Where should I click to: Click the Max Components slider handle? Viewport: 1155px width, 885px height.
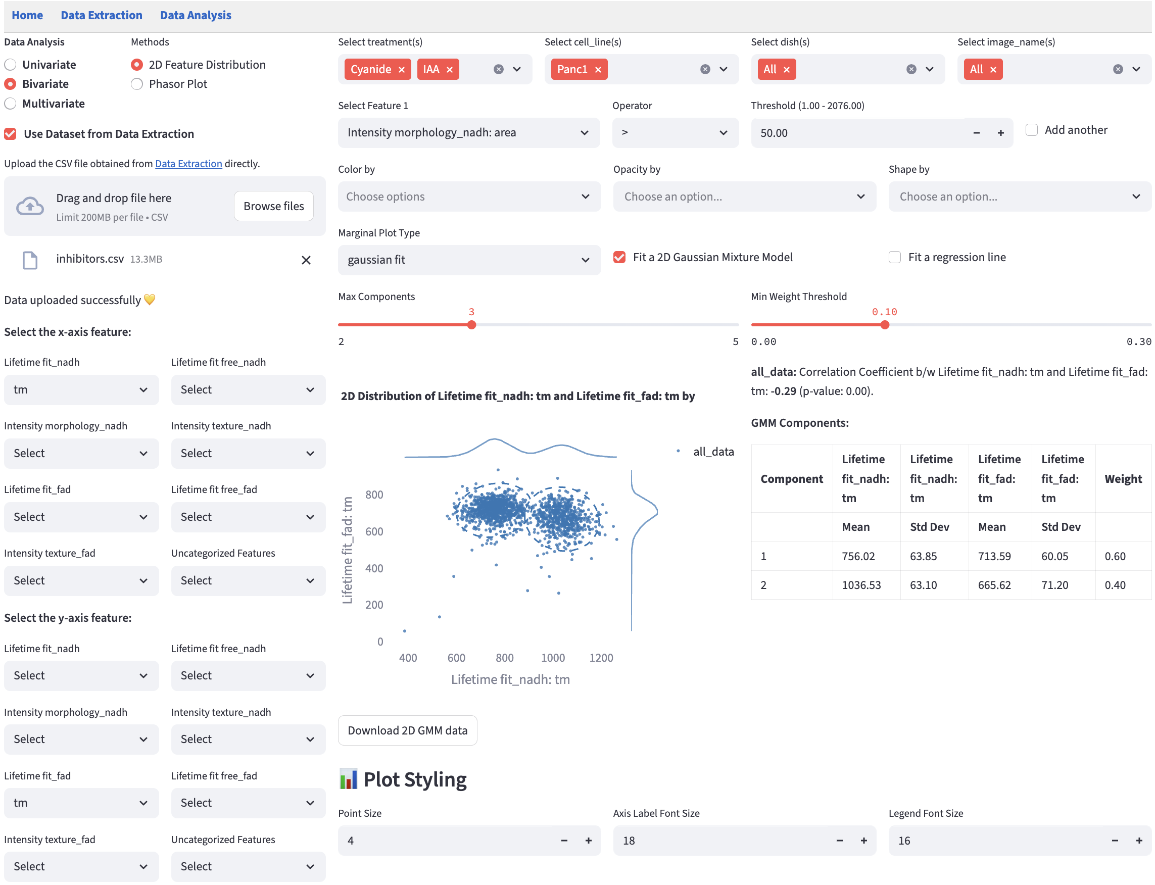(x=471, y=325)
